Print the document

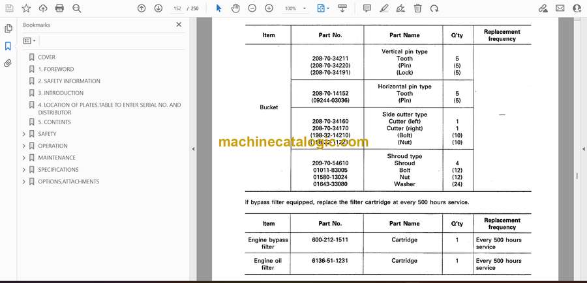pyautogui.click(x=59, y=8)
